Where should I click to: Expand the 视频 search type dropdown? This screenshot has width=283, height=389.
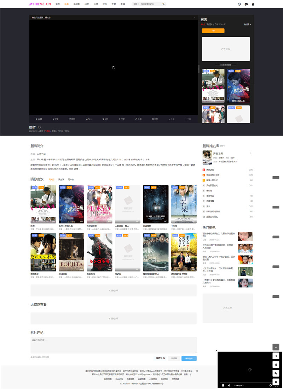click(x=136, y=4)
